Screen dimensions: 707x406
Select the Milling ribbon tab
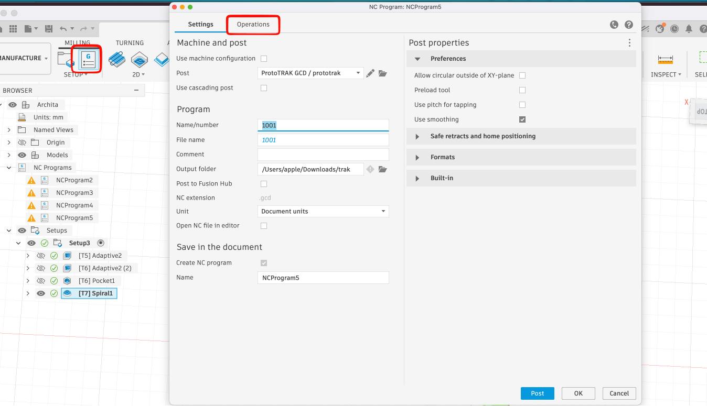[x=77, y=43]
